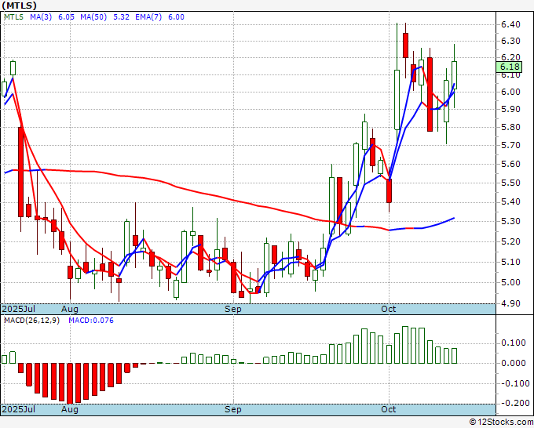Click the Aug label on price chart axis
This screenshot has height=428, width=534.
pos(70,309)
